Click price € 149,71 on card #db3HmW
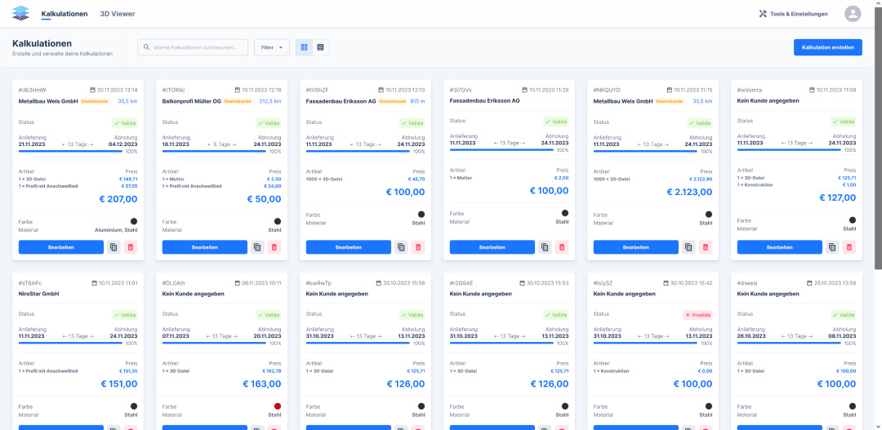Screen dimensions: 882x430 (127, 179)
